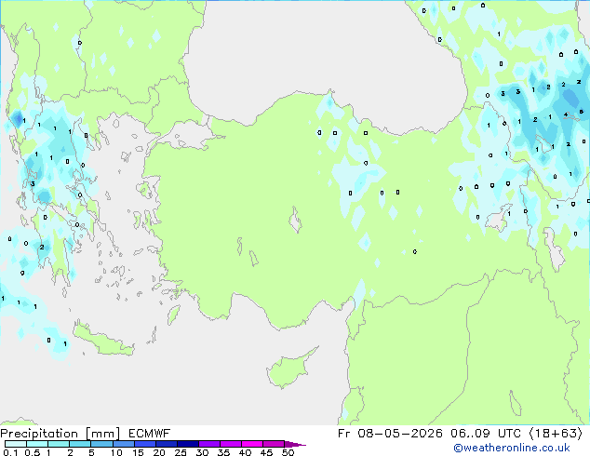The width and height of the screenshot is (590, 456).
Task: Click the island of Cyprus on map
Action: tap(290, 368)
